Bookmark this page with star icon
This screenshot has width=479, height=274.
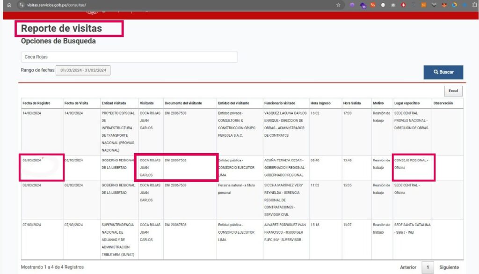pyautogui.click(x=338, y=5)
